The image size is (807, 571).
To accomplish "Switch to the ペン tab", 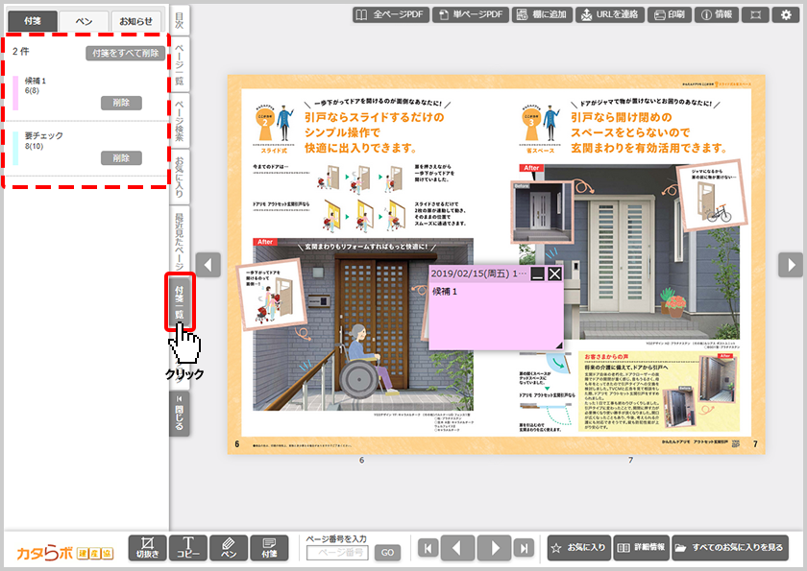I will pos(84,21).
